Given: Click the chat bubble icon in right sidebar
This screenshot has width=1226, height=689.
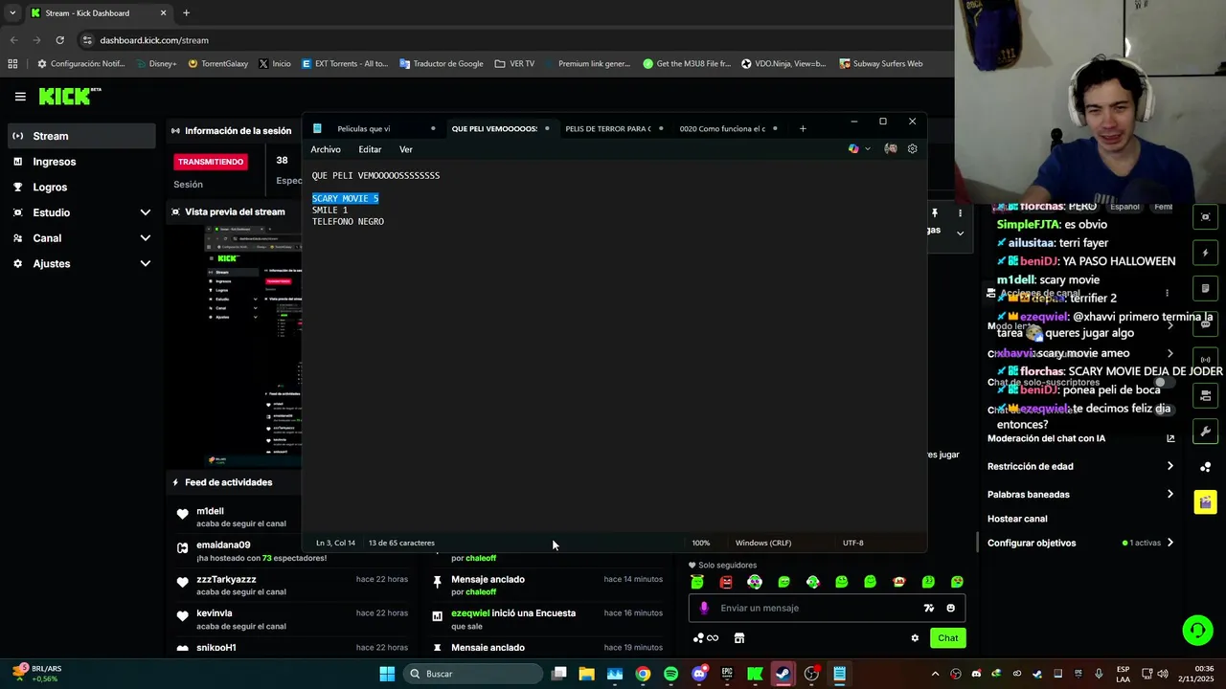Looking at the screenshot, I should point(1206,324).
